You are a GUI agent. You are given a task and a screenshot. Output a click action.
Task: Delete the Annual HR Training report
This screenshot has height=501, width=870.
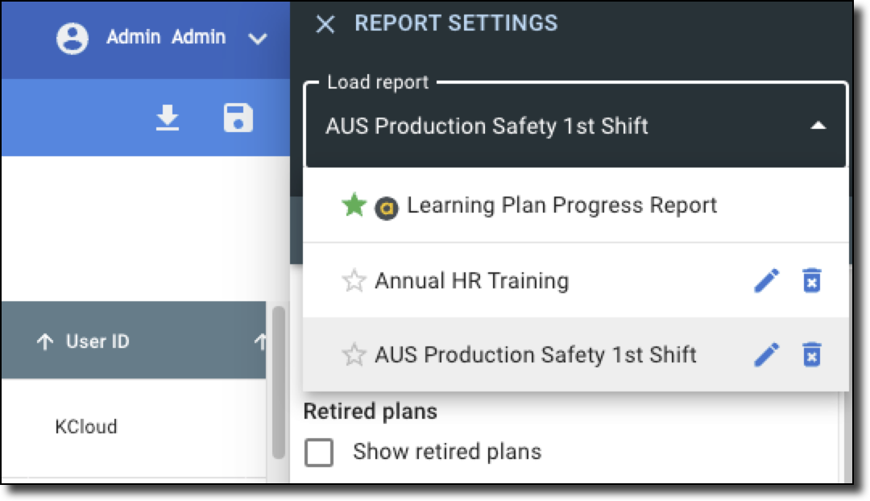tap(812, 281)
